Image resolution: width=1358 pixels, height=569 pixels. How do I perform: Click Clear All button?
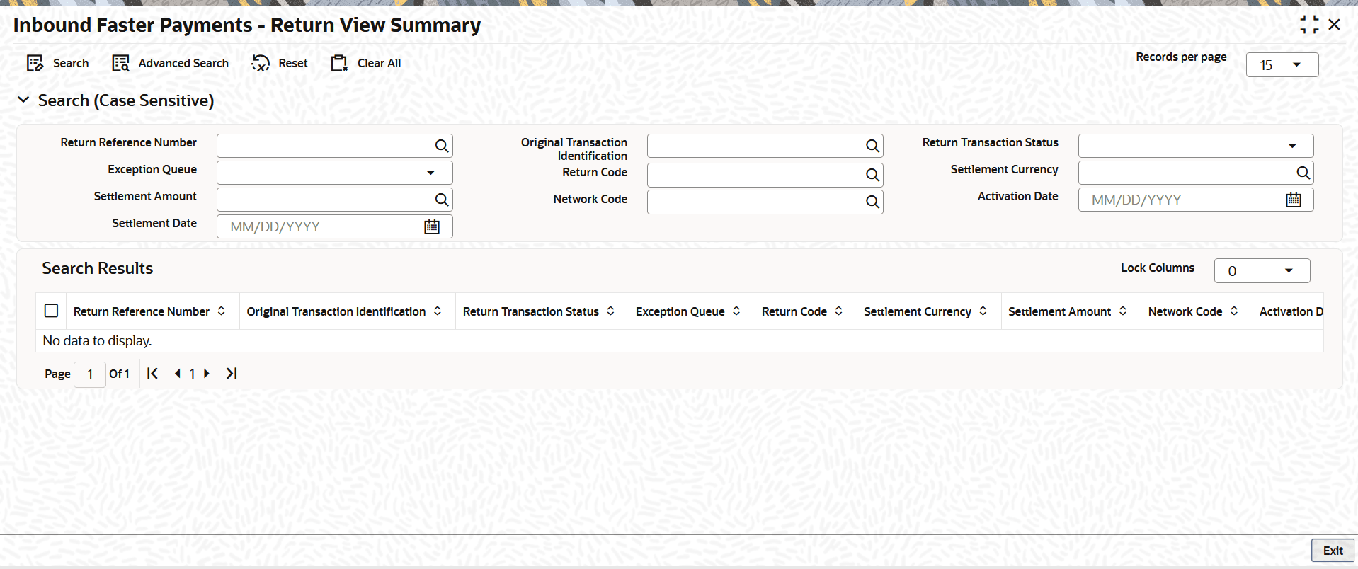[366, 64]
